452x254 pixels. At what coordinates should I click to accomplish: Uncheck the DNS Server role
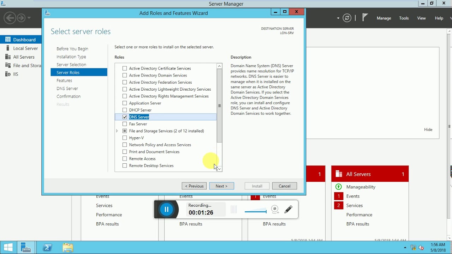click(x=125, y=117)
